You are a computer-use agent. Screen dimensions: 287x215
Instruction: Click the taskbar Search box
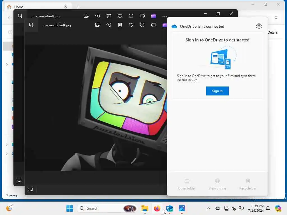[108, 208]
